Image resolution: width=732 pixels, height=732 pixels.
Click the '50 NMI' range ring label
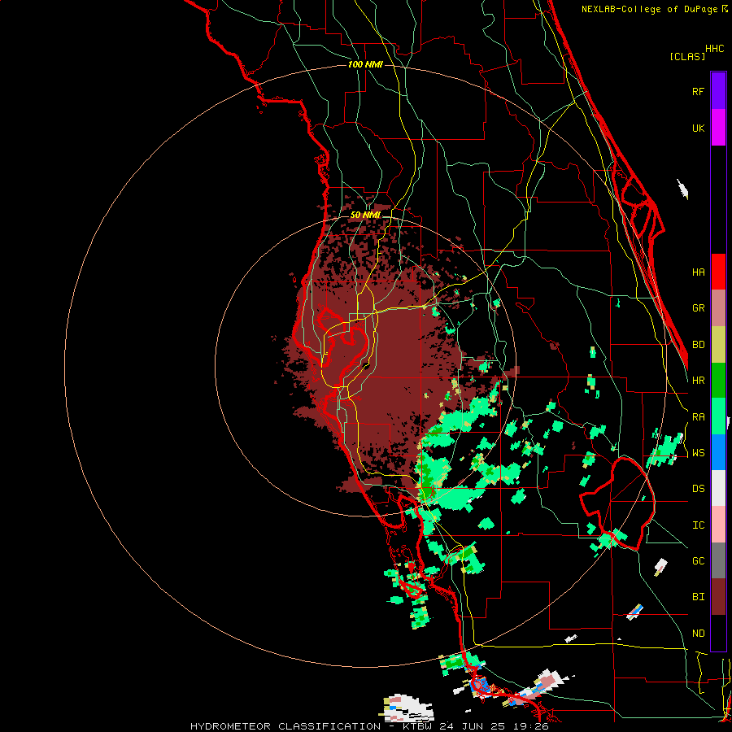click(365, 216)
